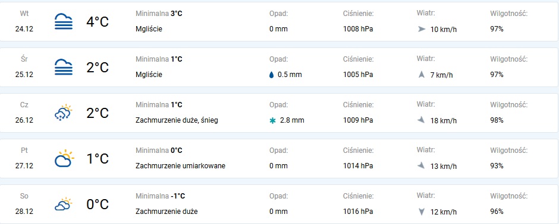Open the Śr 25.12 day entry
559x224 pixels.
[x=279, y=67]
